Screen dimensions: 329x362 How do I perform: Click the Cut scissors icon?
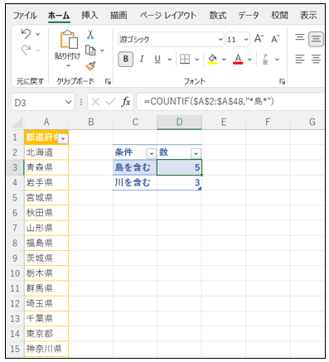point(90,35)
